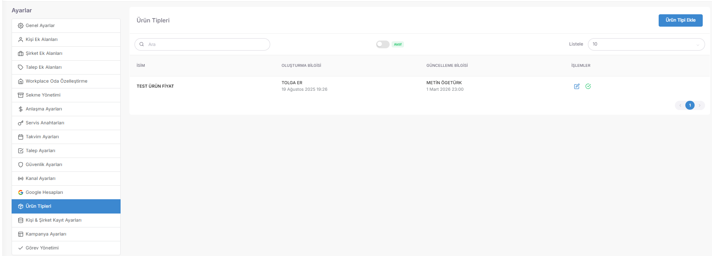Click the Servis Anahtarları key icon

[x=20, y=123]
